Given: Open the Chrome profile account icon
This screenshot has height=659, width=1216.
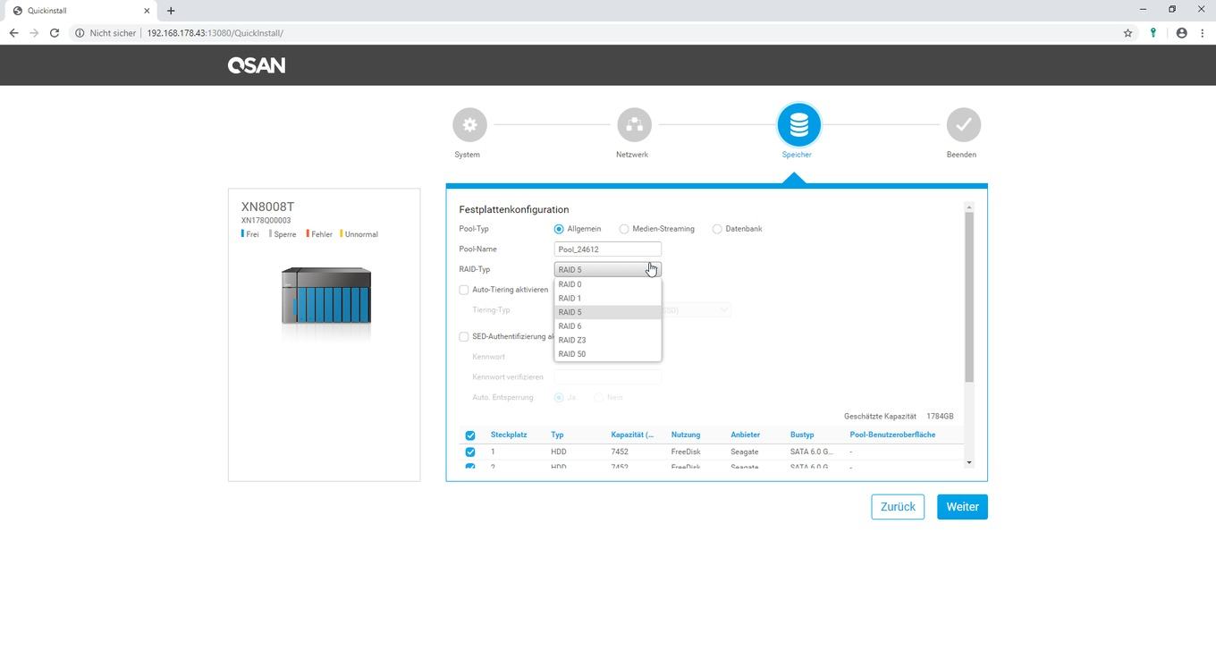Looking at the screenshot, I should tap(1181, 33).
